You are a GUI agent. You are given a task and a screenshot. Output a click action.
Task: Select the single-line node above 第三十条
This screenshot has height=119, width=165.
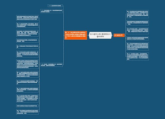(27, 106)
